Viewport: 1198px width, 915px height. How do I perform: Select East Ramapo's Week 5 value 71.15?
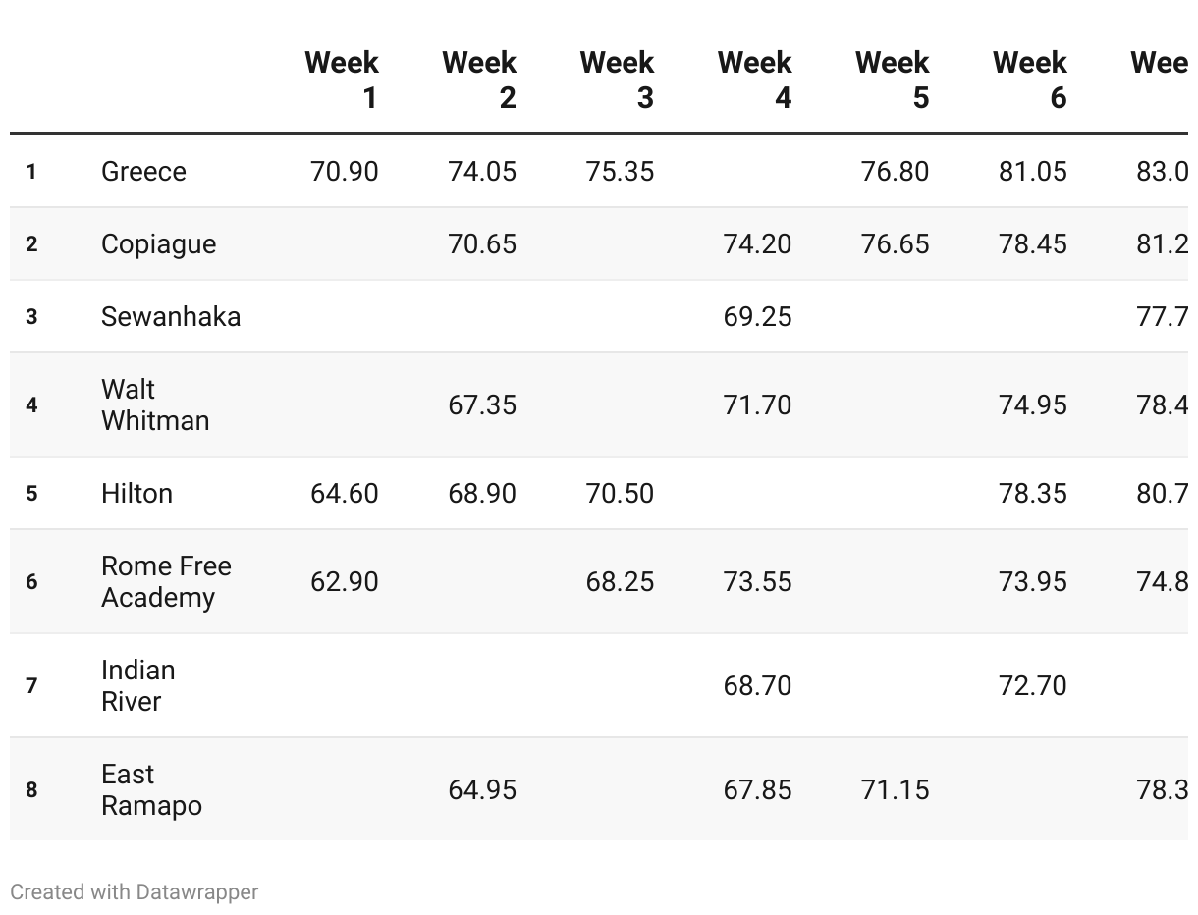pos(895,789)
